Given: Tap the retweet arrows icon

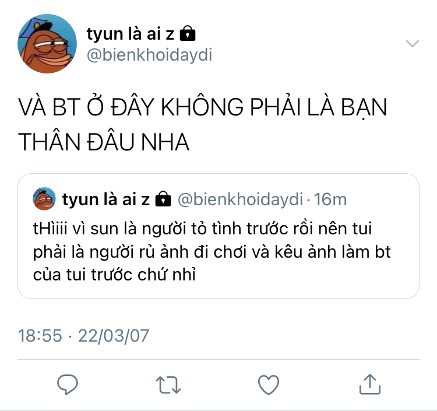Looking at the screenshot, I should tap(168, 385).
